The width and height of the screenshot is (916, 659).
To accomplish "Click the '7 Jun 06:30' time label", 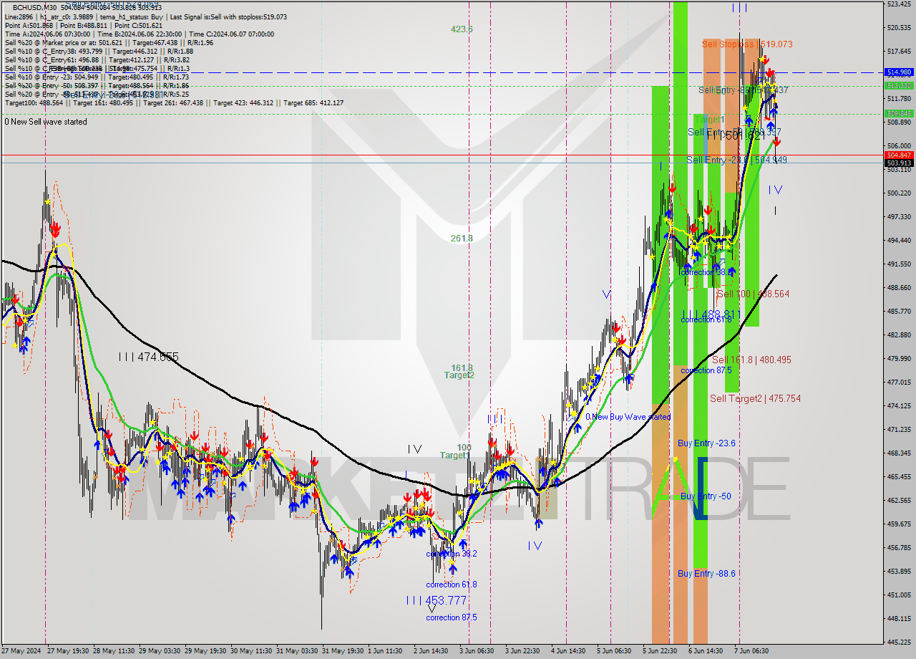I will (x=751, y=651).
